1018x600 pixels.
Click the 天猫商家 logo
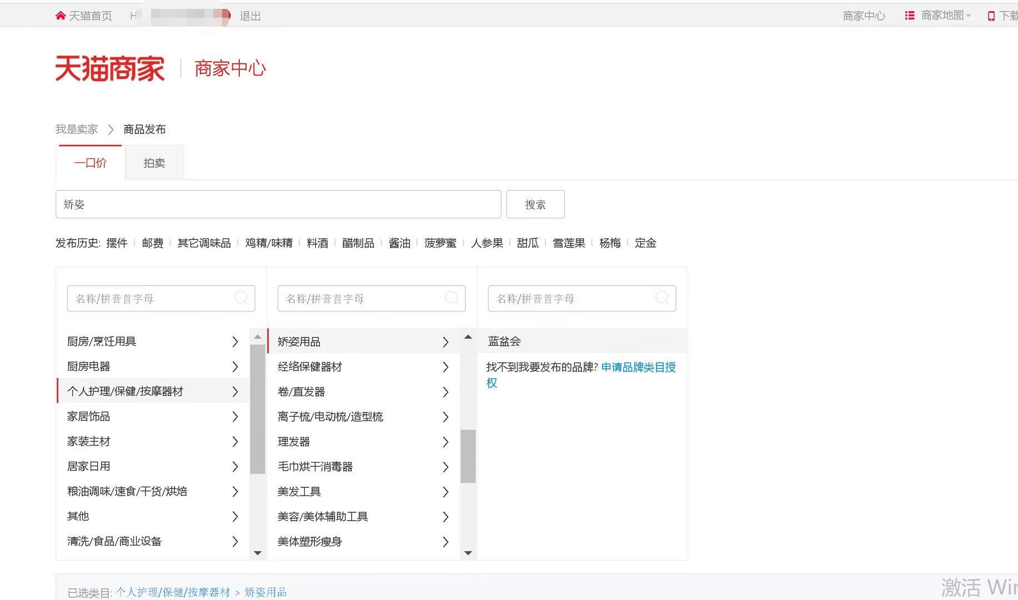[110, 68]
